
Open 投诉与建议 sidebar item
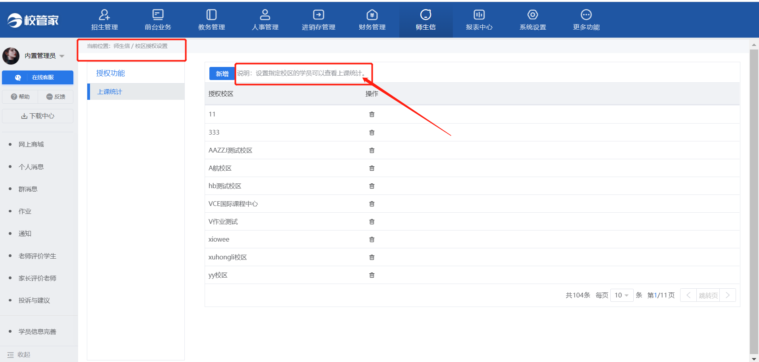pyautogui.click(x=34, y=300)
